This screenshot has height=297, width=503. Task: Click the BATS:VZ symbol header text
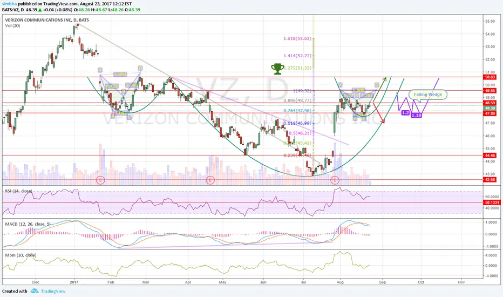pyautogui.click(x=11, y=10)
